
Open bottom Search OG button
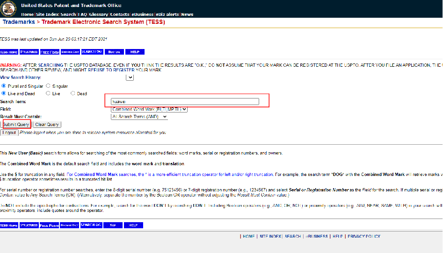click(91, 225)
